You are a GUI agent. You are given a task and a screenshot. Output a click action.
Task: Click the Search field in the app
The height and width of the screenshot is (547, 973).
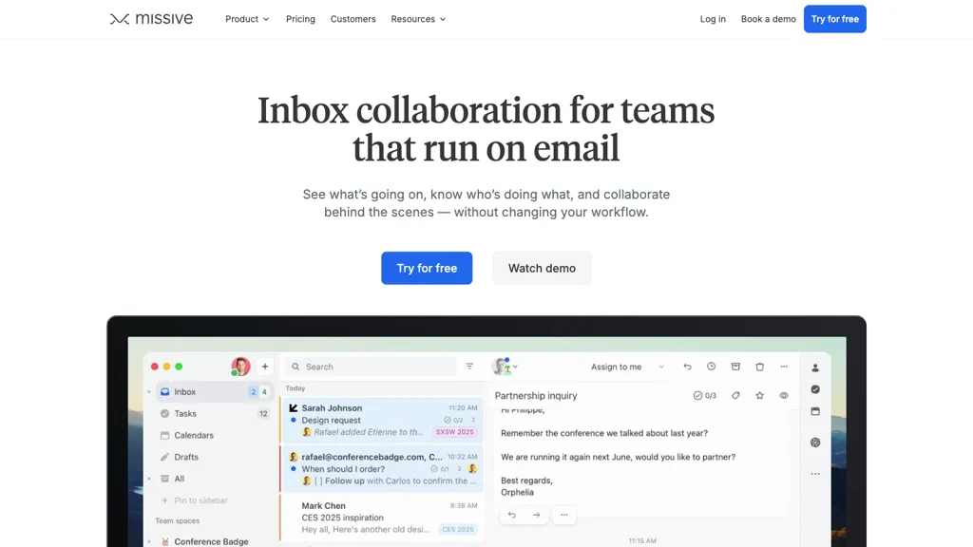(x=372, y=367)
